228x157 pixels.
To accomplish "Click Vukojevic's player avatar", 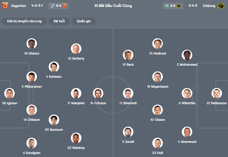I will 76,93.
